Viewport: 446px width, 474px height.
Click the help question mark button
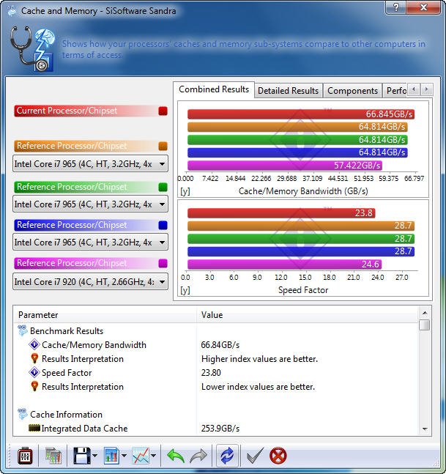coord(396,7)
